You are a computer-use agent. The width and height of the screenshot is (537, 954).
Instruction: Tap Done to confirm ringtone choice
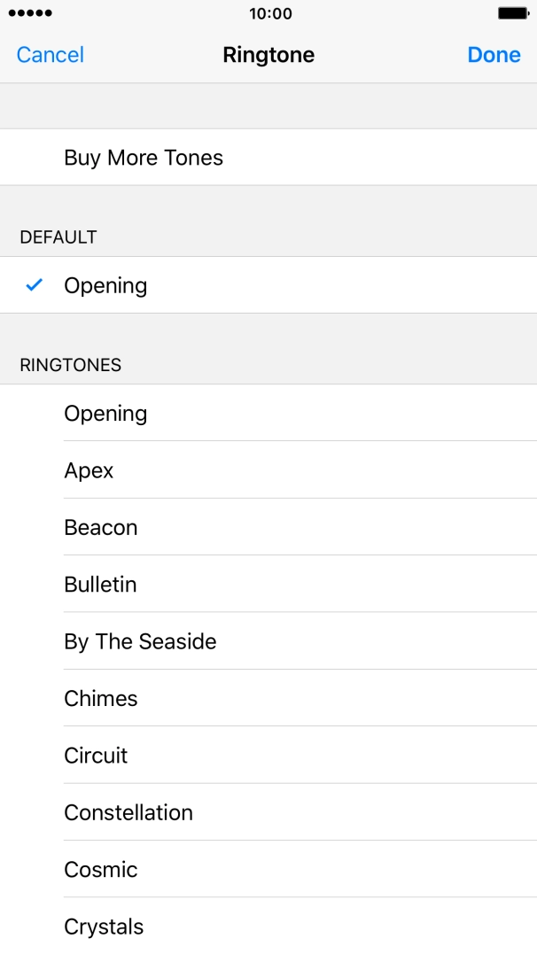click(x=494, y=55)
